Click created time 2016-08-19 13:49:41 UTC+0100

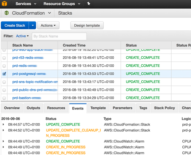88,58
